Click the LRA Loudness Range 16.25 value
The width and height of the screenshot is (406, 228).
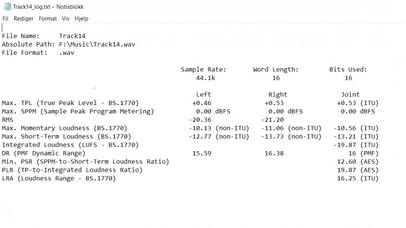pyautogui.click(x=346, y=178)
